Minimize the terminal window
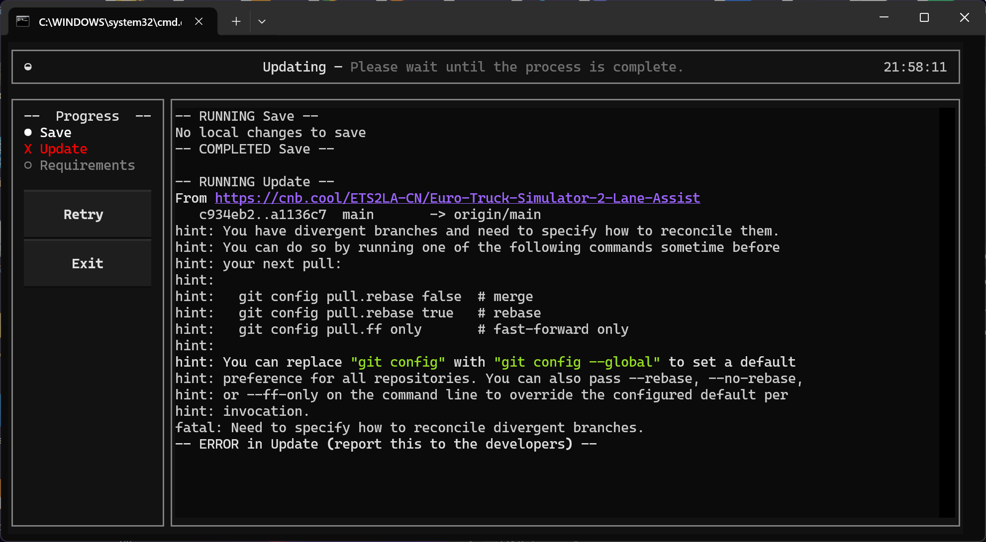 [884, 17]
